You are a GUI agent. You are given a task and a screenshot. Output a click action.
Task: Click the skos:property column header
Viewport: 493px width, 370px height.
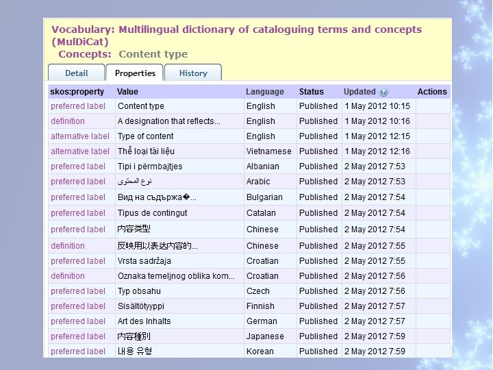(77, 92)
